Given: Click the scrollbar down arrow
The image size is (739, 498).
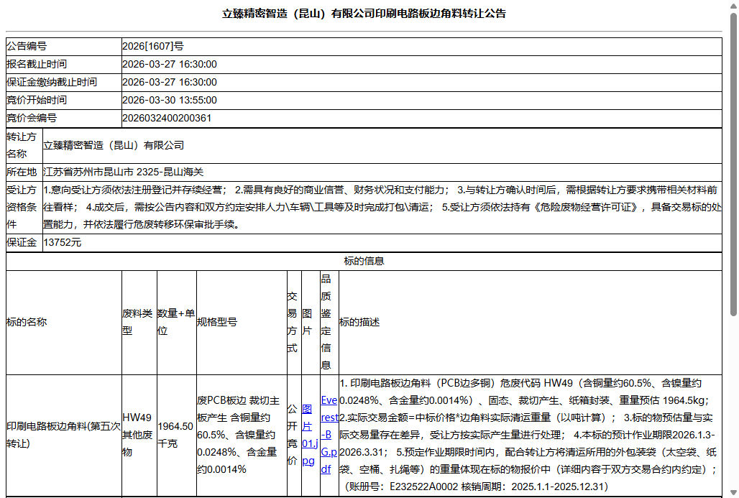Looking at the screenshot, I should pos(733,492).
